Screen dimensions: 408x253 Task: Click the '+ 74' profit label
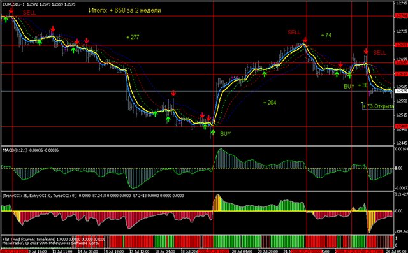326,35
